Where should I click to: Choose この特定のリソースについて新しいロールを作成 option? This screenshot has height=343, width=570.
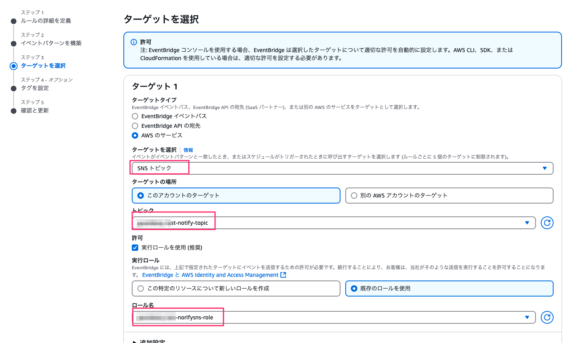click(141, 289)
